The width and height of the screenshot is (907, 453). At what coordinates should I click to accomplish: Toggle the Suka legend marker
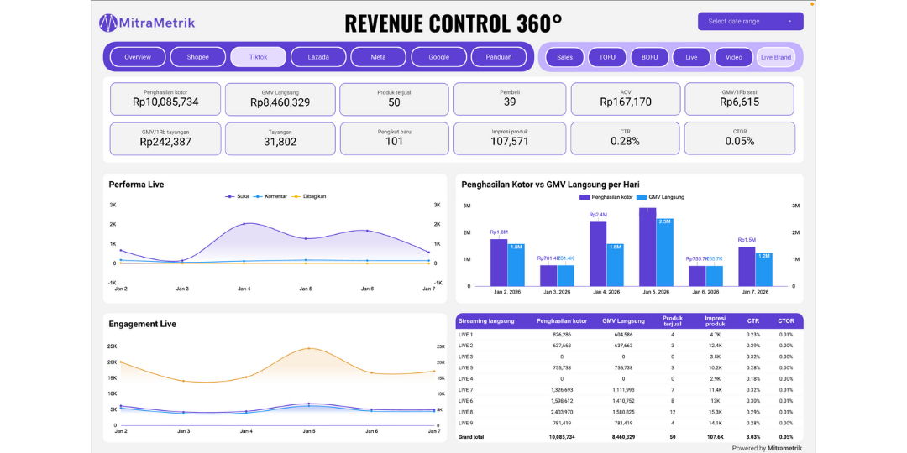coord(230,196)
